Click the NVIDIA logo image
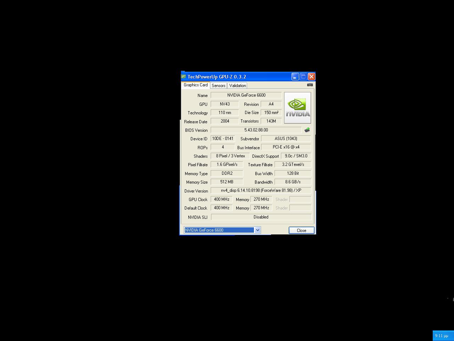 (x=298, y=108)
